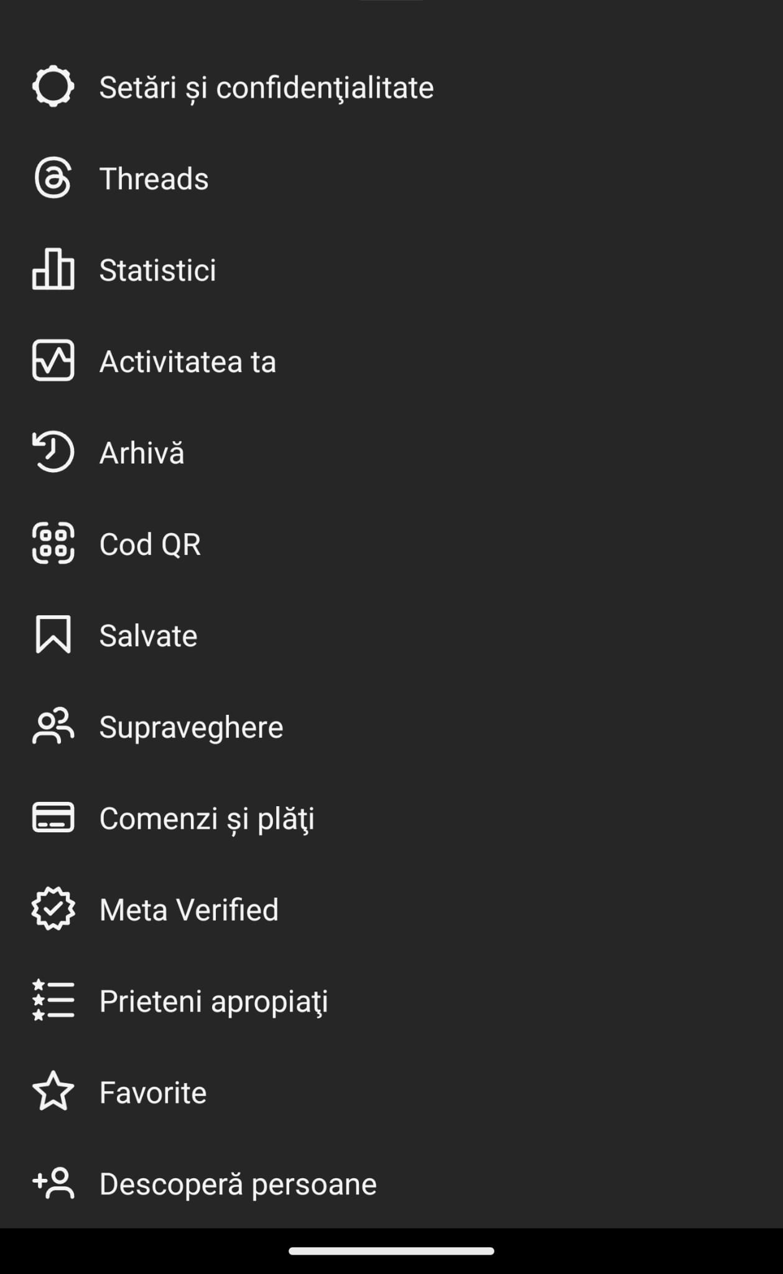Click the Meta Verified badge icon
Image resolution: width=783 pixels, height=1274 pixels.
point(53,909)
